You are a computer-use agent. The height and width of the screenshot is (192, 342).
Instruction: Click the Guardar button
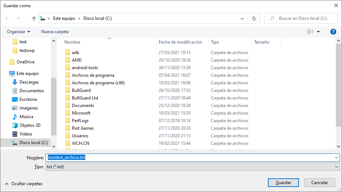[283, 183]
